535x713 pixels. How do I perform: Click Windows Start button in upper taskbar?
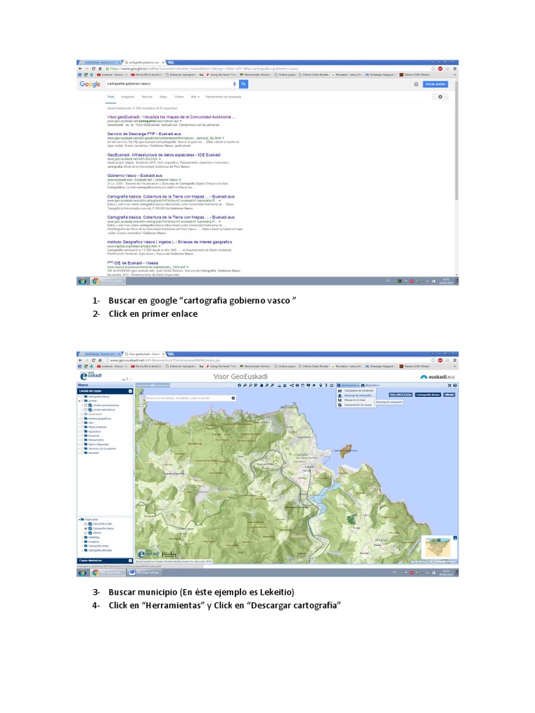(x=82, y=281)
